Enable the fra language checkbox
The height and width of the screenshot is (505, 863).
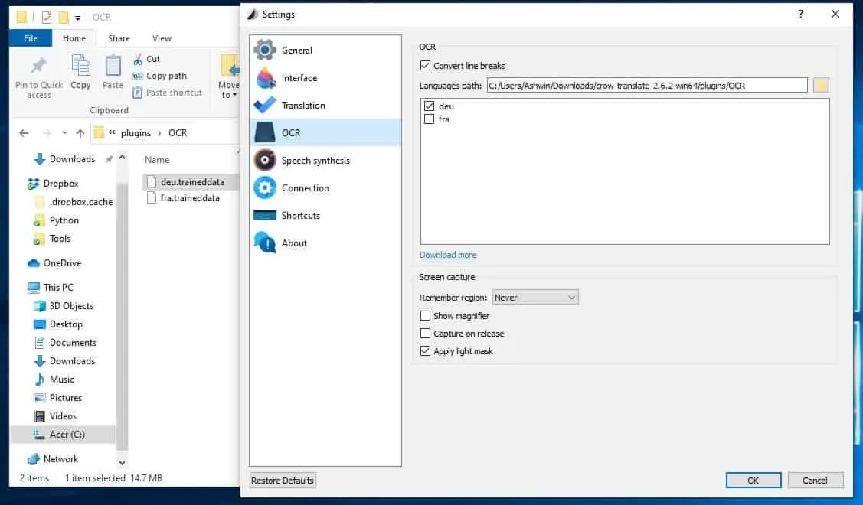(x=430, y=119)
